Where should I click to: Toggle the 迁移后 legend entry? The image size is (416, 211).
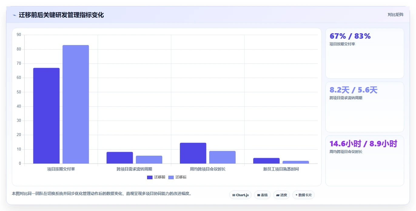[x=177, y=177]
